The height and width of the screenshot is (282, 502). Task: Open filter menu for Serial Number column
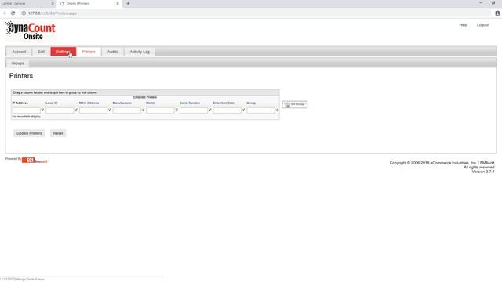coord(210,110)
